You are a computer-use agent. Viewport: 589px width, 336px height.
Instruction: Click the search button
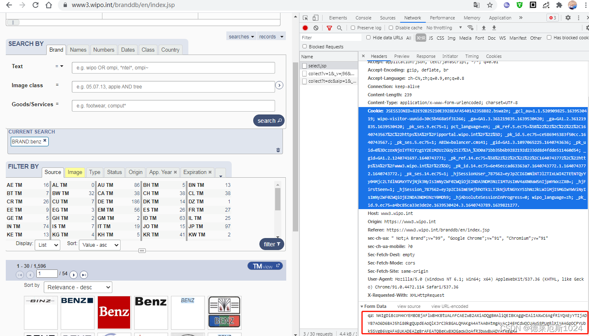pos(269,121)
